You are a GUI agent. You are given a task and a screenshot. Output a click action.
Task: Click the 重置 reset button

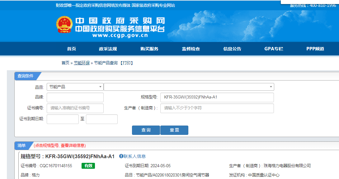tap(174, 130)
